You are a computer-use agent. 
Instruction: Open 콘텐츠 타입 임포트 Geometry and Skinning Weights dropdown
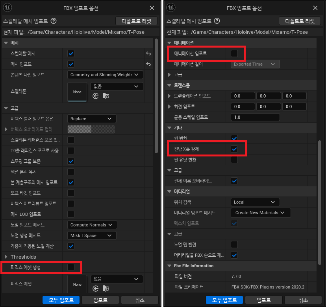105,75
